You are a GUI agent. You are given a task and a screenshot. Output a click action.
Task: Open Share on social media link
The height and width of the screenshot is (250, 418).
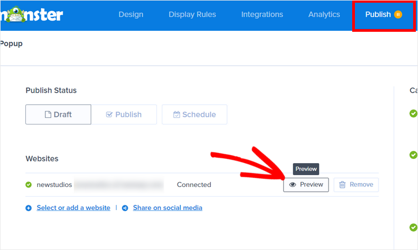(x=168, y=207)
